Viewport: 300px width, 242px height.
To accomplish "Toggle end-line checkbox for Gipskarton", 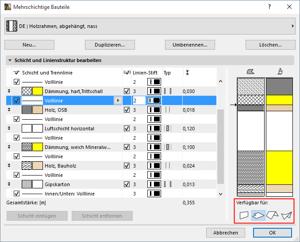I will (127, 184).
